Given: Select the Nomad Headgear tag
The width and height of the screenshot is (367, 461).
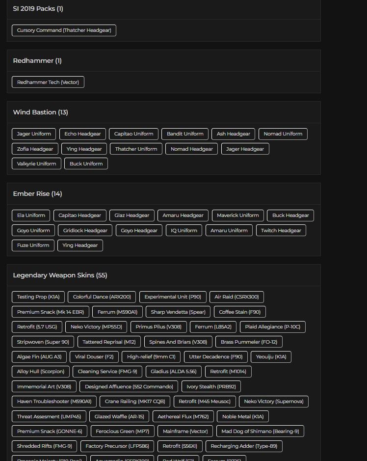Looking at the screenshot, I should pyautogui.click(x=191, y=149).
